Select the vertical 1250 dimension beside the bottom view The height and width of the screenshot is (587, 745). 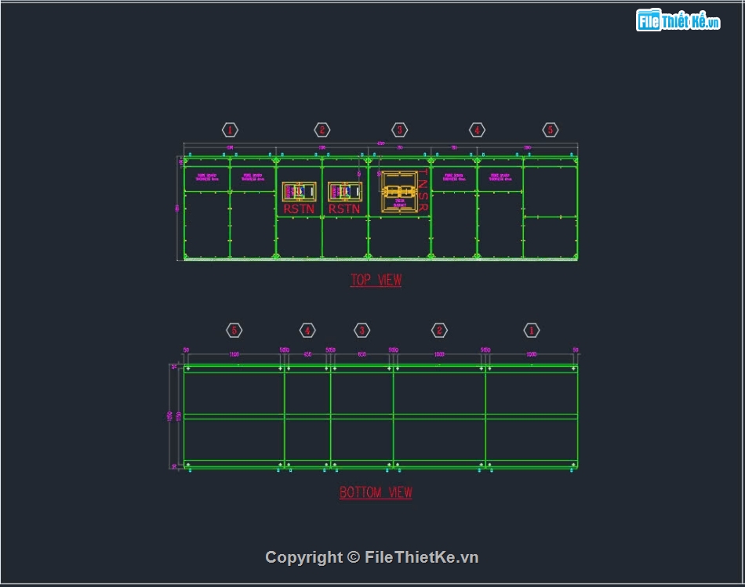[169, 416]
